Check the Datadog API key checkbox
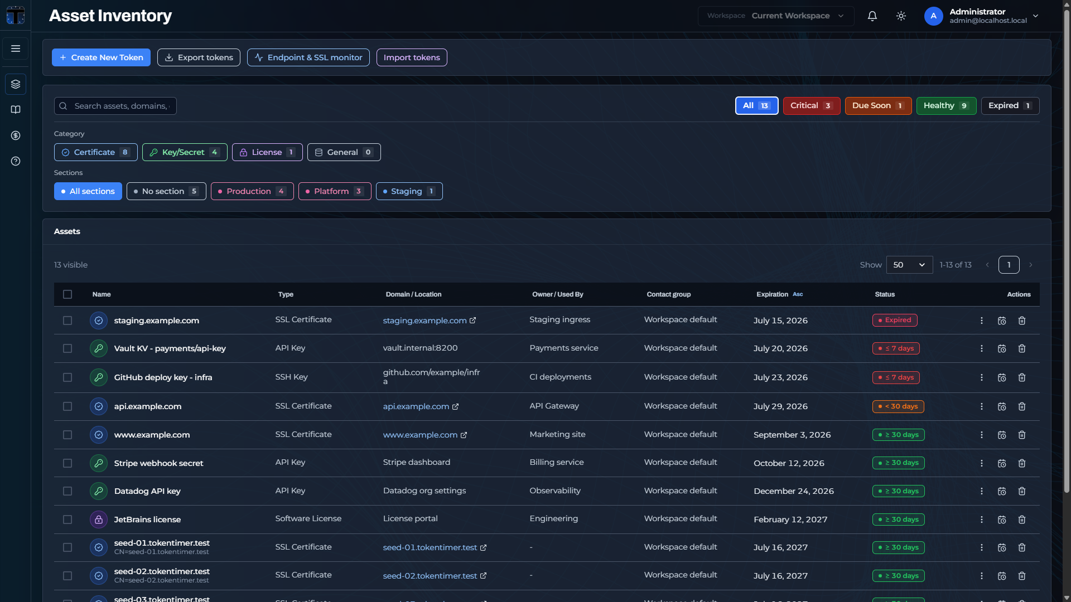Screen dimensions: 1071x602 [67, 491]
